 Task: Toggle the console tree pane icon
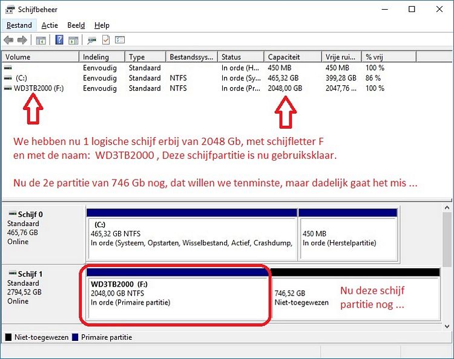pos(41,40)
